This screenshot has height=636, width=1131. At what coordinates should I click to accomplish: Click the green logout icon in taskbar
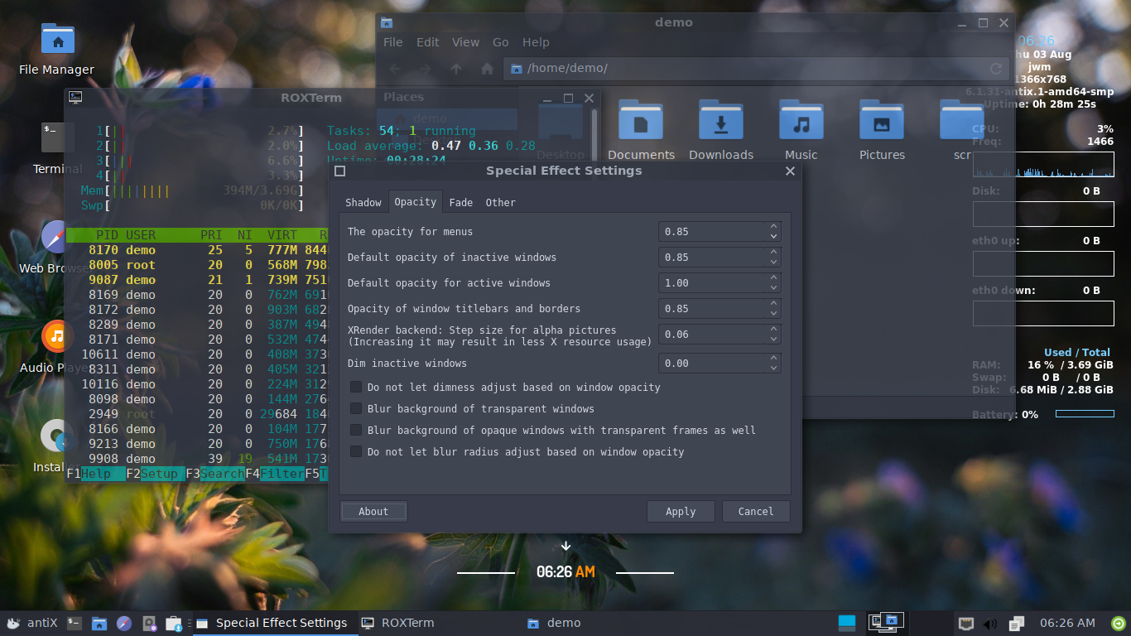1119,623
